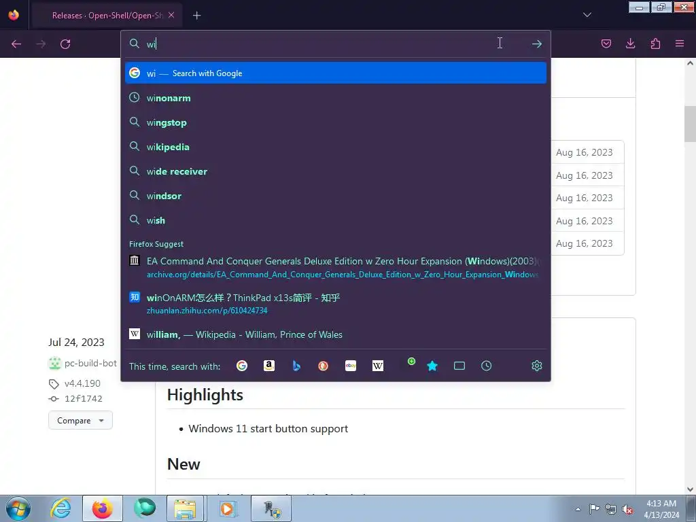Click the Firefox Suggest label
696x522 pixels.
coord(156,244)
